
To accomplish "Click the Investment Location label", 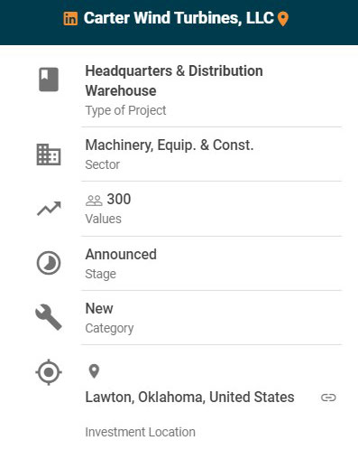I will point(141,432).
